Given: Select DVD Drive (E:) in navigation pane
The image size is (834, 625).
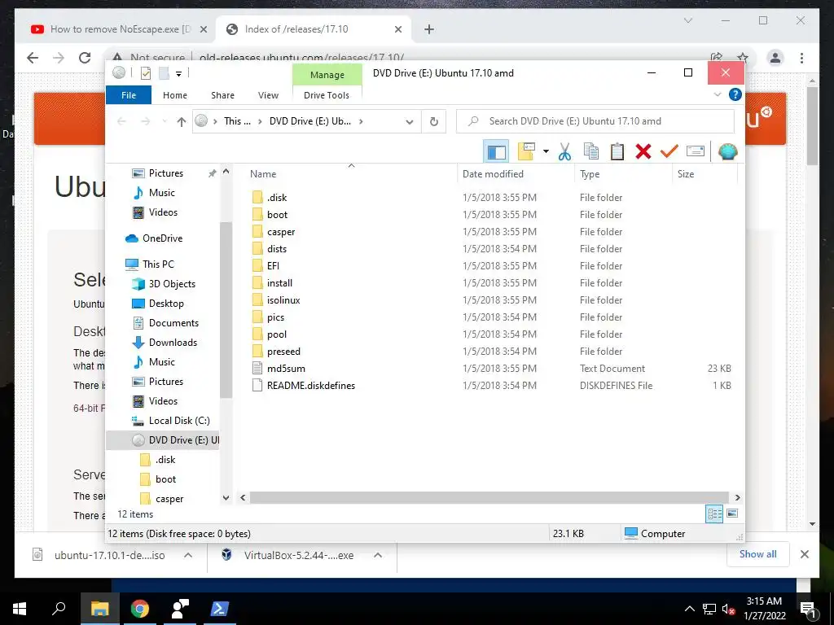Looking at the screenshot, I should (x=163, y=440).
